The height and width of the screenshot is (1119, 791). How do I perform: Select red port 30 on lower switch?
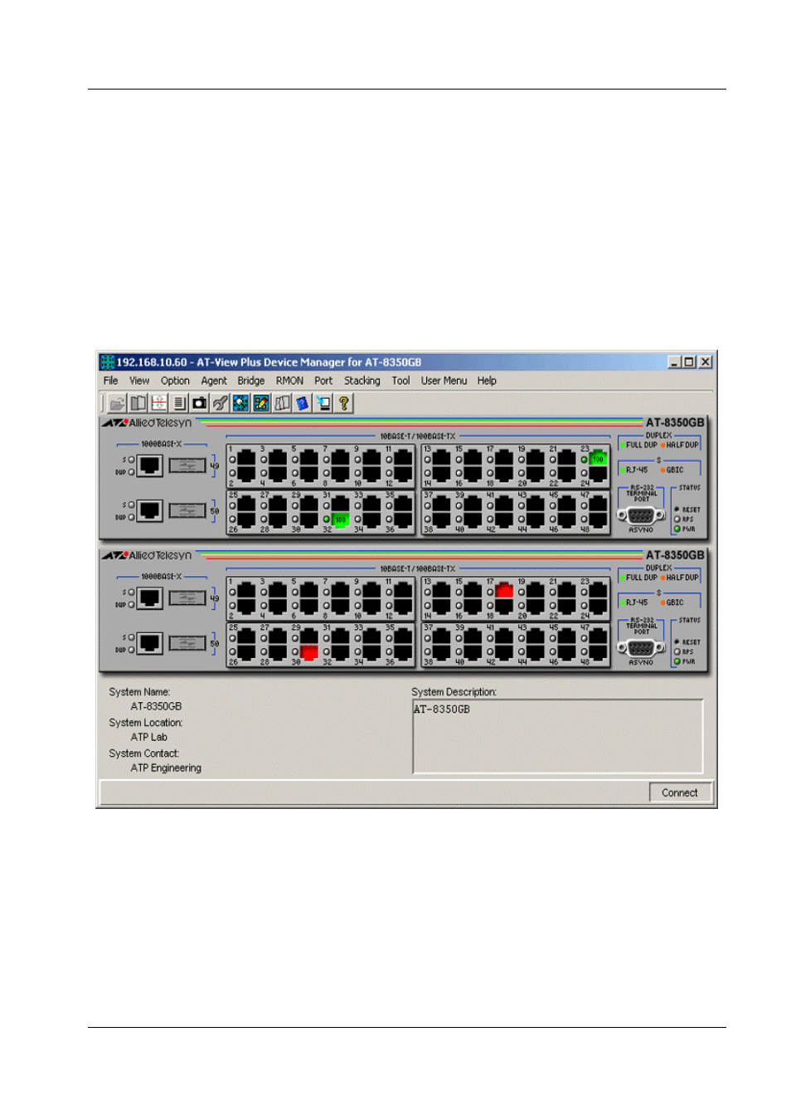308,652
